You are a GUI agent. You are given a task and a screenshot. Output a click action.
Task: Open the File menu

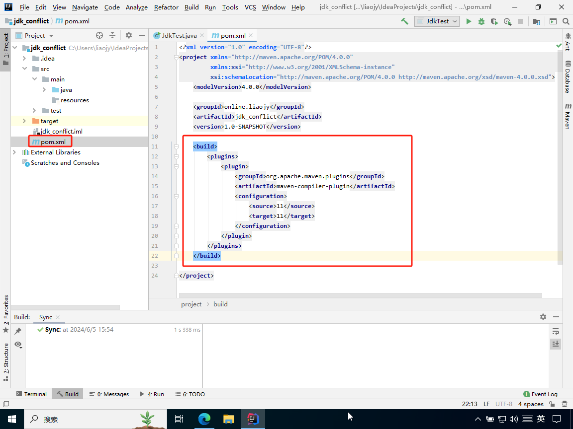point(24,7)
